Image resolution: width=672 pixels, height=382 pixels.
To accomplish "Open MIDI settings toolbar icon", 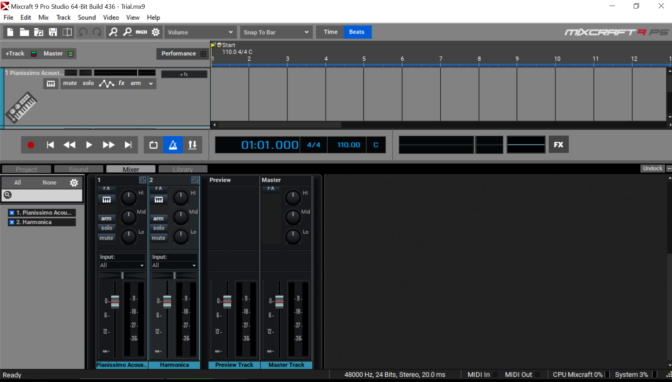I will [141, 32].
